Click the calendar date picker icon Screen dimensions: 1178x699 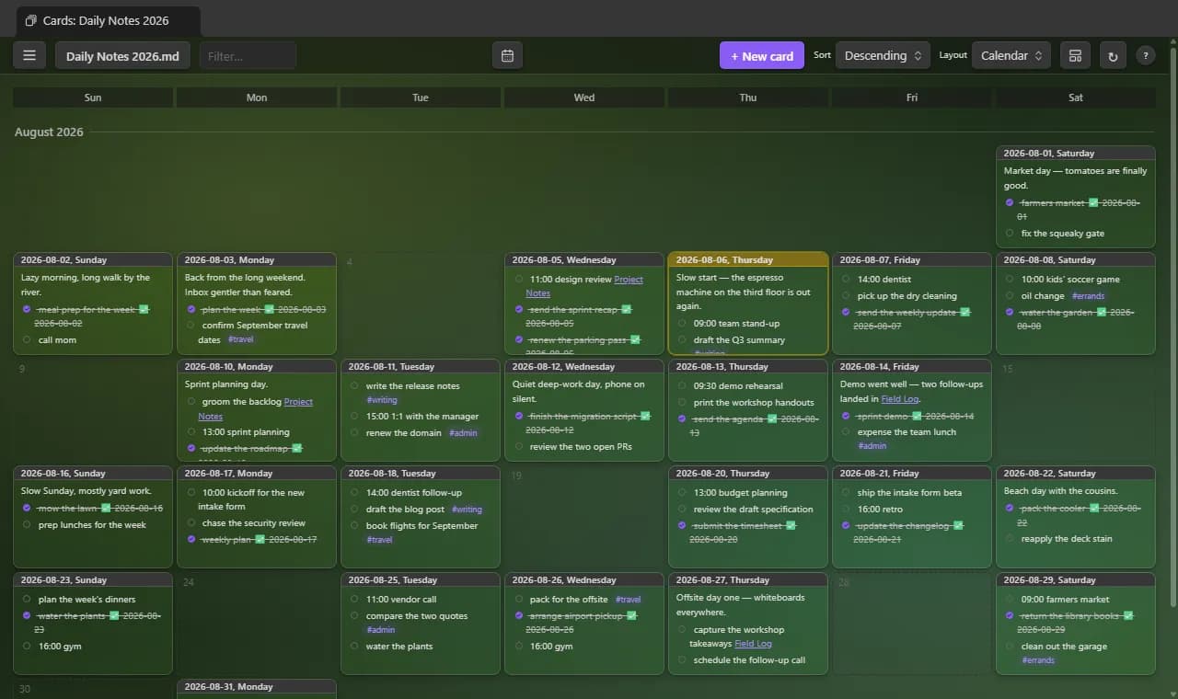pyautogui.click(x=507, y=56)
